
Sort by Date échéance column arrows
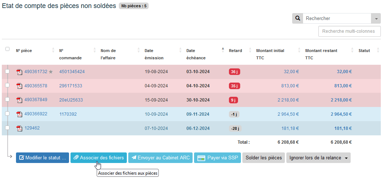tap(223, 51)
